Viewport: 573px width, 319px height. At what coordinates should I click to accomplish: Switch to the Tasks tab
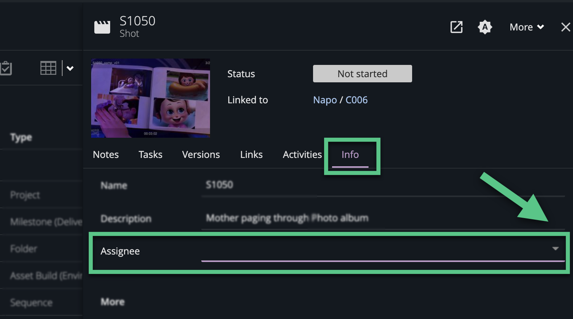tap(150, 154)
